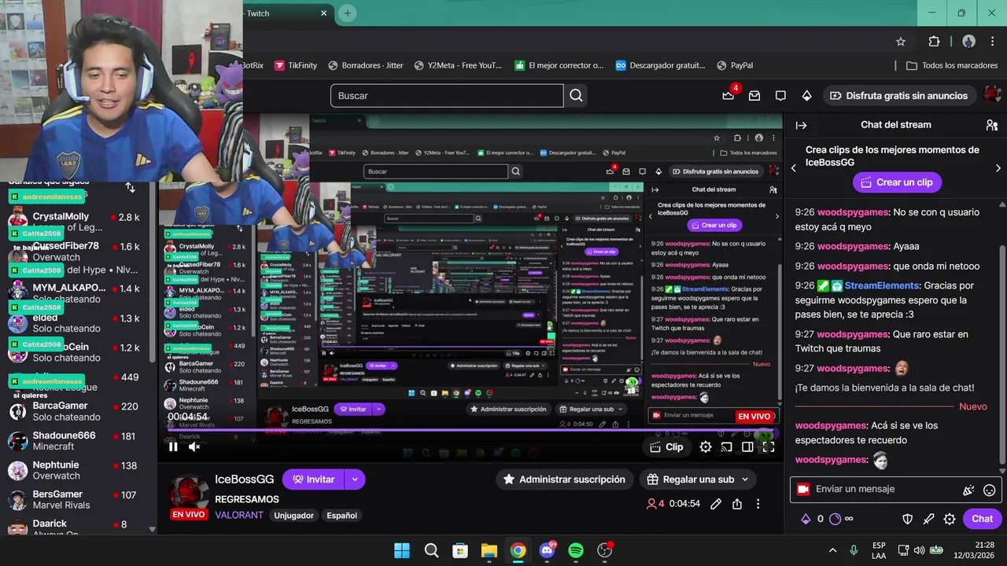Viewport: 1007px width, 566px height.
Task: Open three-dot more options under player
Action: (758, 504)
